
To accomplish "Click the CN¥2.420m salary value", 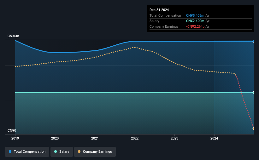I will [x=195, y=21].
